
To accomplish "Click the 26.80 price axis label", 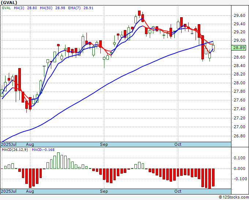I will coord(239,136).
